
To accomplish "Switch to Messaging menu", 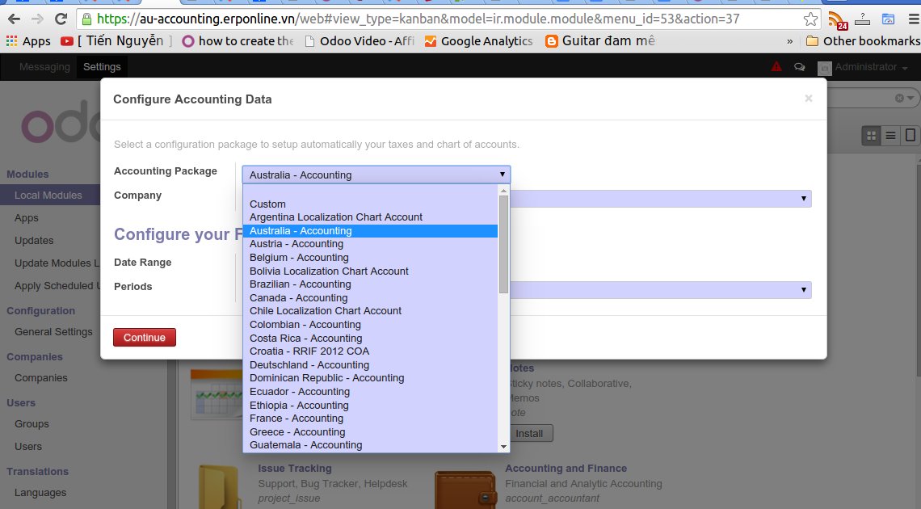I will [44, 67].
